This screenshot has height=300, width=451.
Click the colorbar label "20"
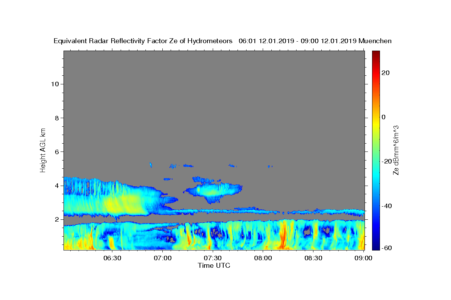[386, 73]
